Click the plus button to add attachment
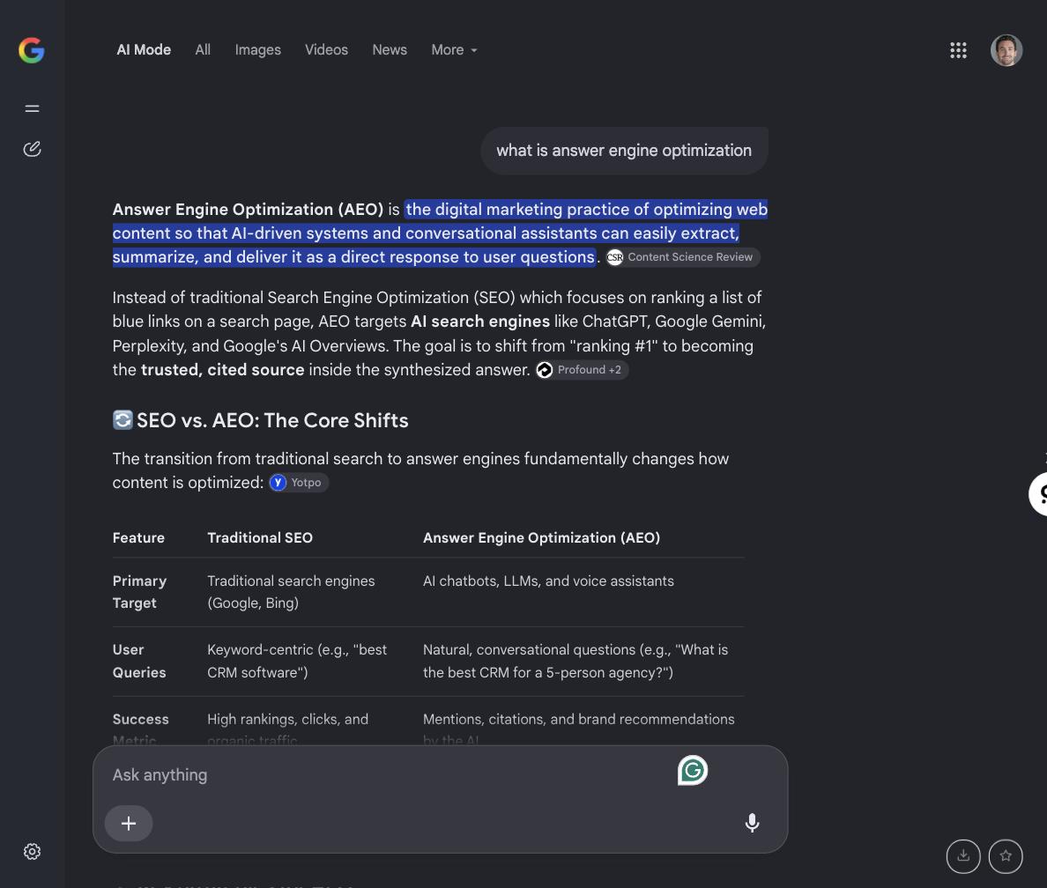 (x=128, y=823)
